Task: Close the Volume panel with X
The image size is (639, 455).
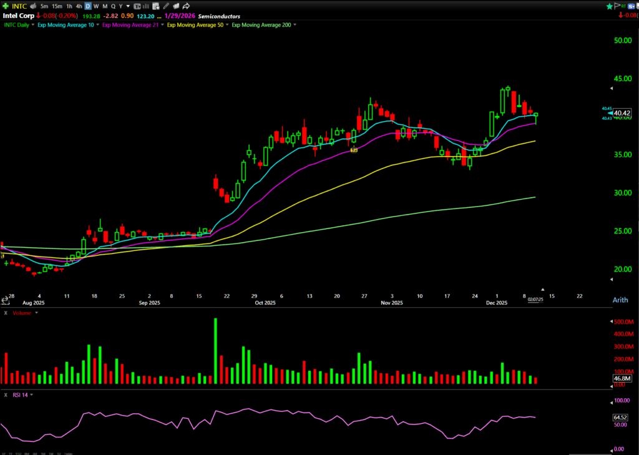Action: [x=5, y=312]
